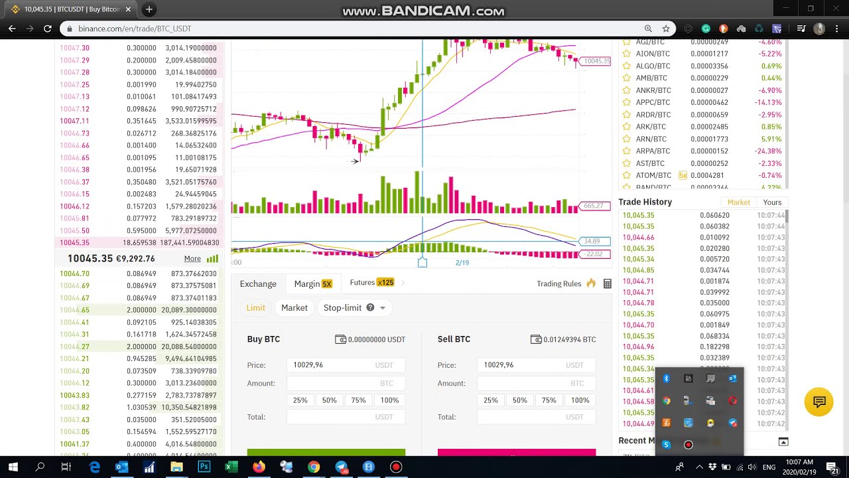Click the browser back arrow
This screenshot has height=478, width=849.
12,29
